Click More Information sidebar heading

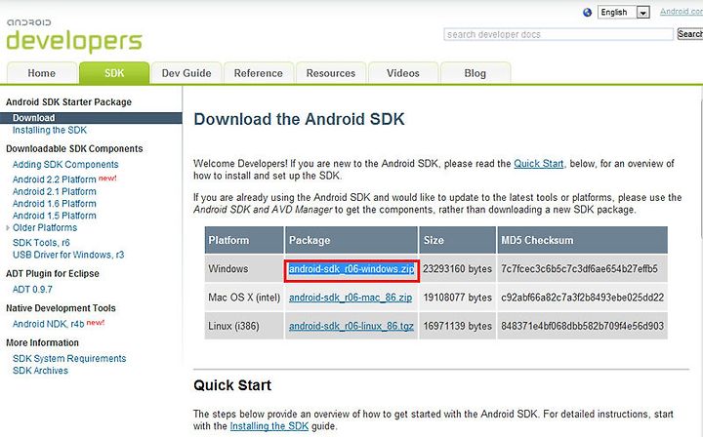(42, 342)
